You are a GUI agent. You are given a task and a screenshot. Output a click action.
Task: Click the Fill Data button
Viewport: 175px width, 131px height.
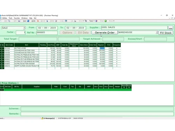tap(83, 32)
